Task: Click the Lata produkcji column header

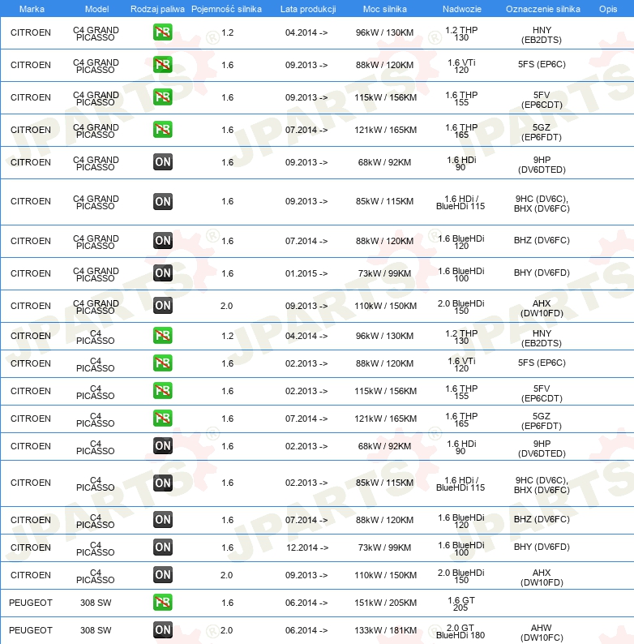Action: click(308, 9)
